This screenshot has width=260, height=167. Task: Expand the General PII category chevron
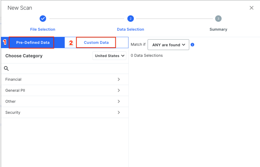pyautogui.click(x=119, y=90)
